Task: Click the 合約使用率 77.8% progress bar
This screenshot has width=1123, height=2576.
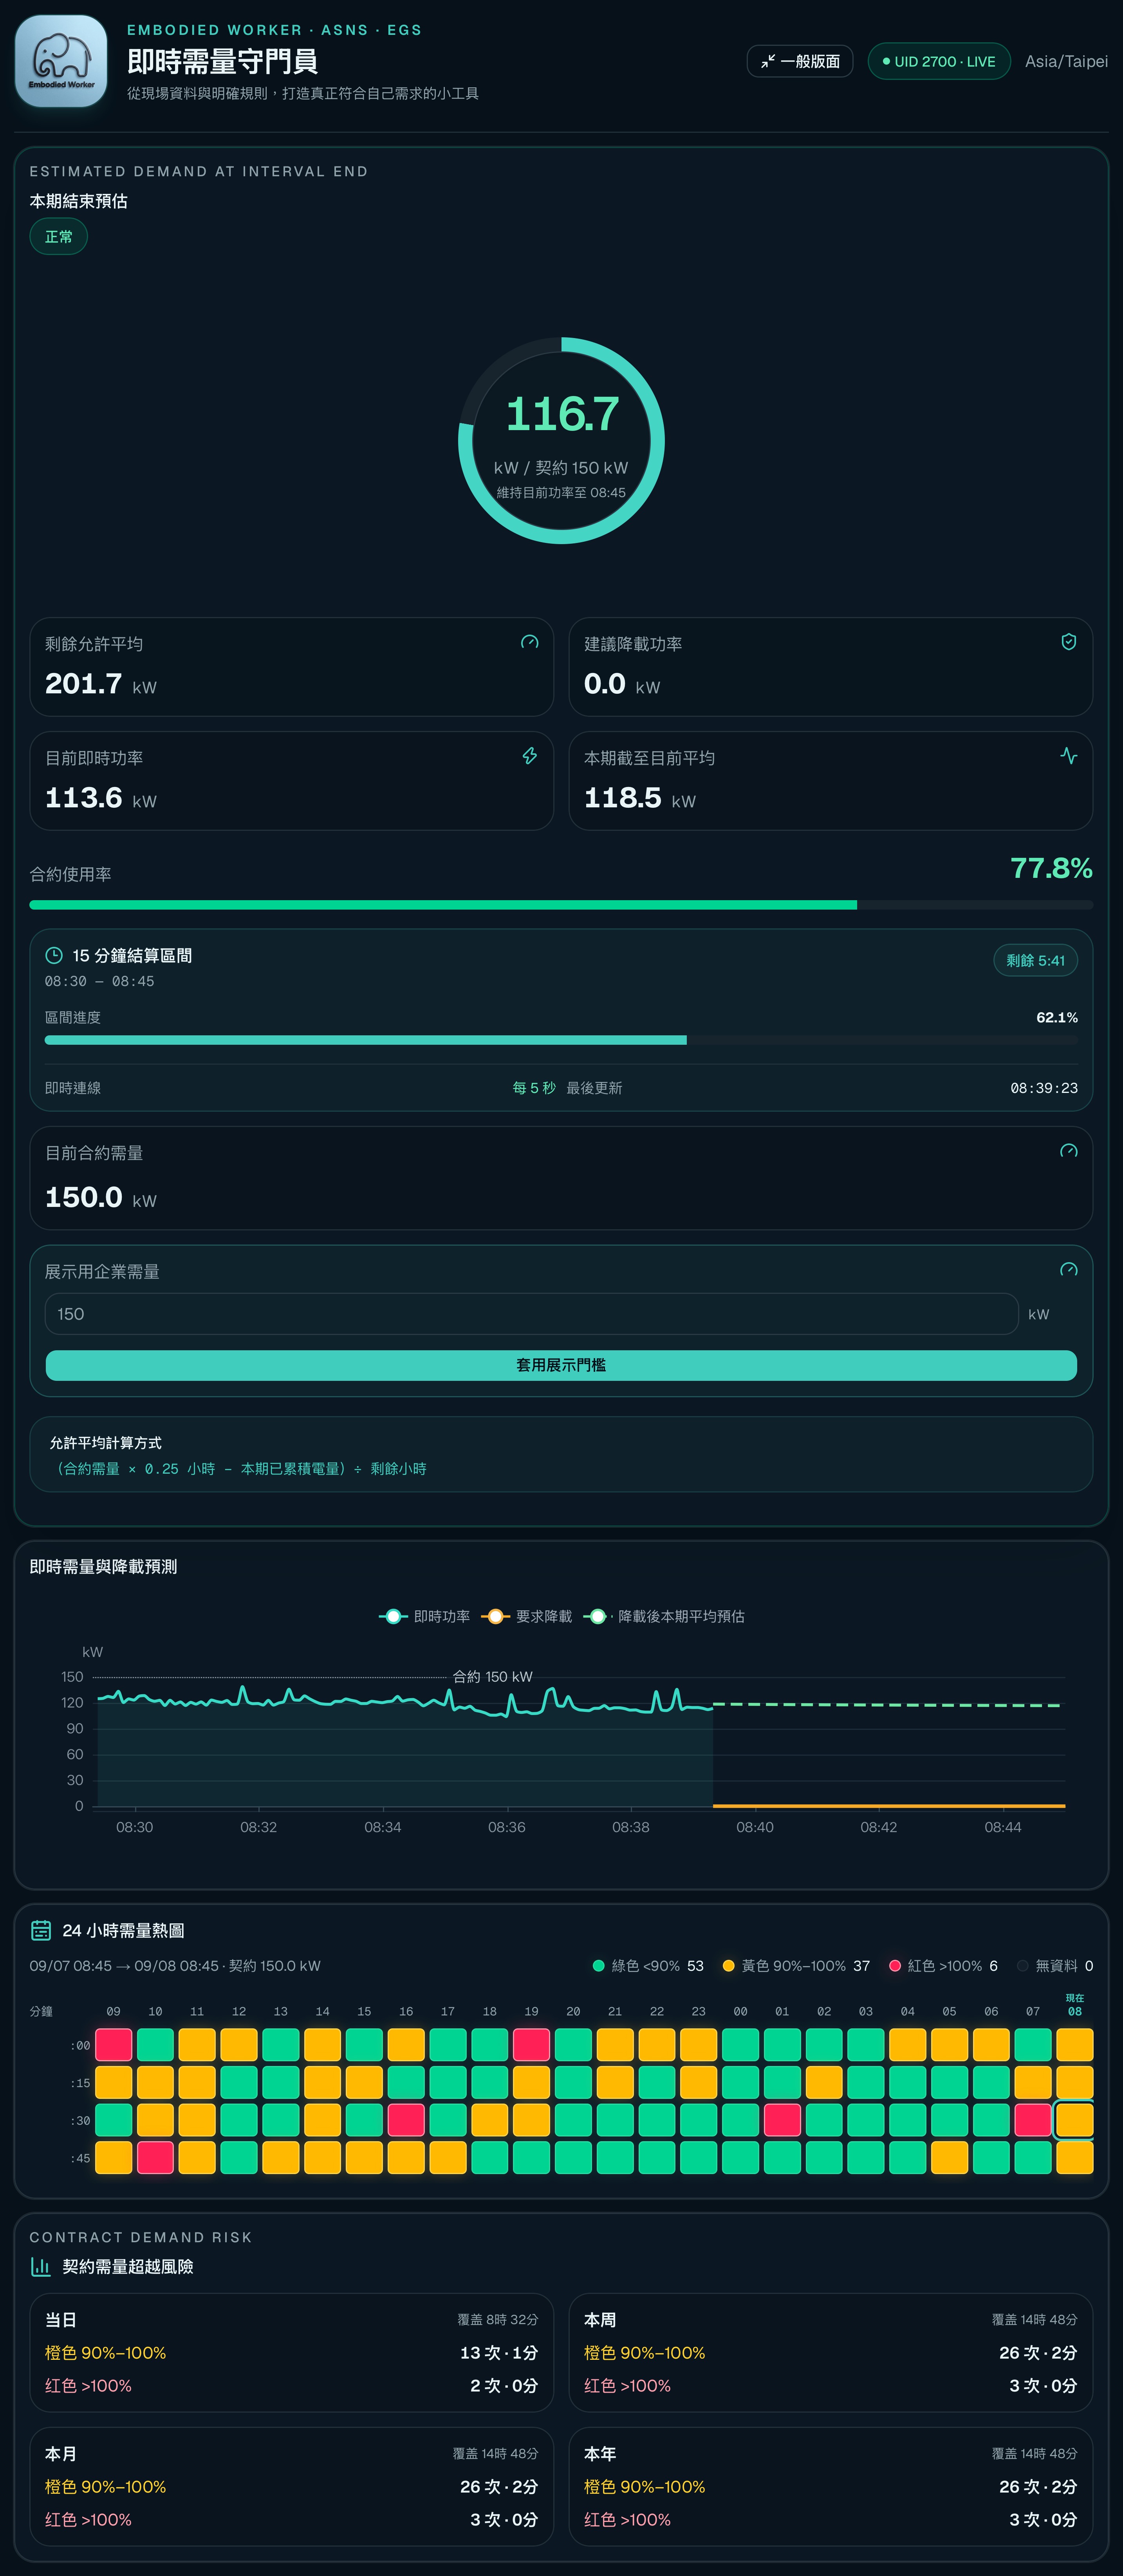Action: pyautogui.click(x=561, y=905)
